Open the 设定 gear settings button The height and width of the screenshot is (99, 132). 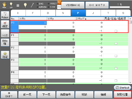tap(5, 55)
